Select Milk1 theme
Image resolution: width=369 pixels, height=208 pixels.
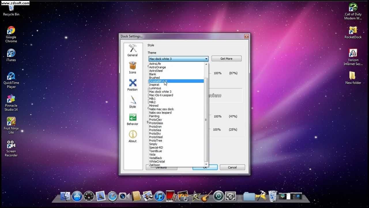pos(176,99)
